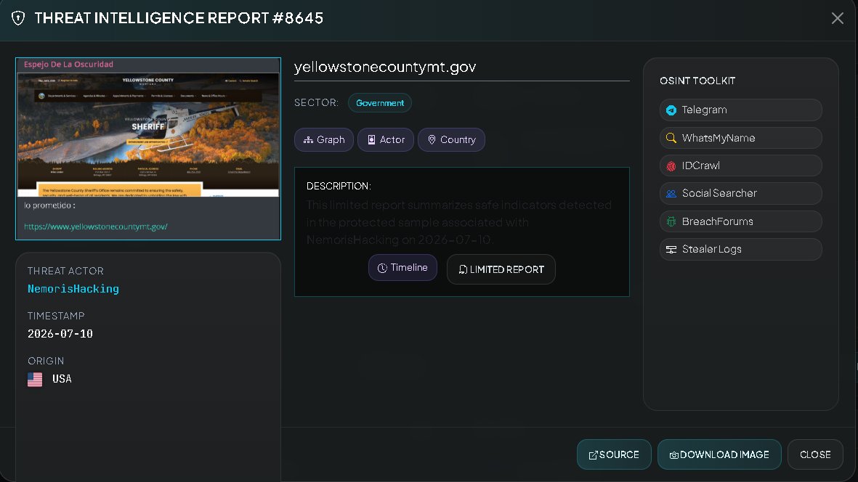Viewport: 858px width, 482px height.
Task: Click the blurred description paragraph
Action: tap(459, 222)
